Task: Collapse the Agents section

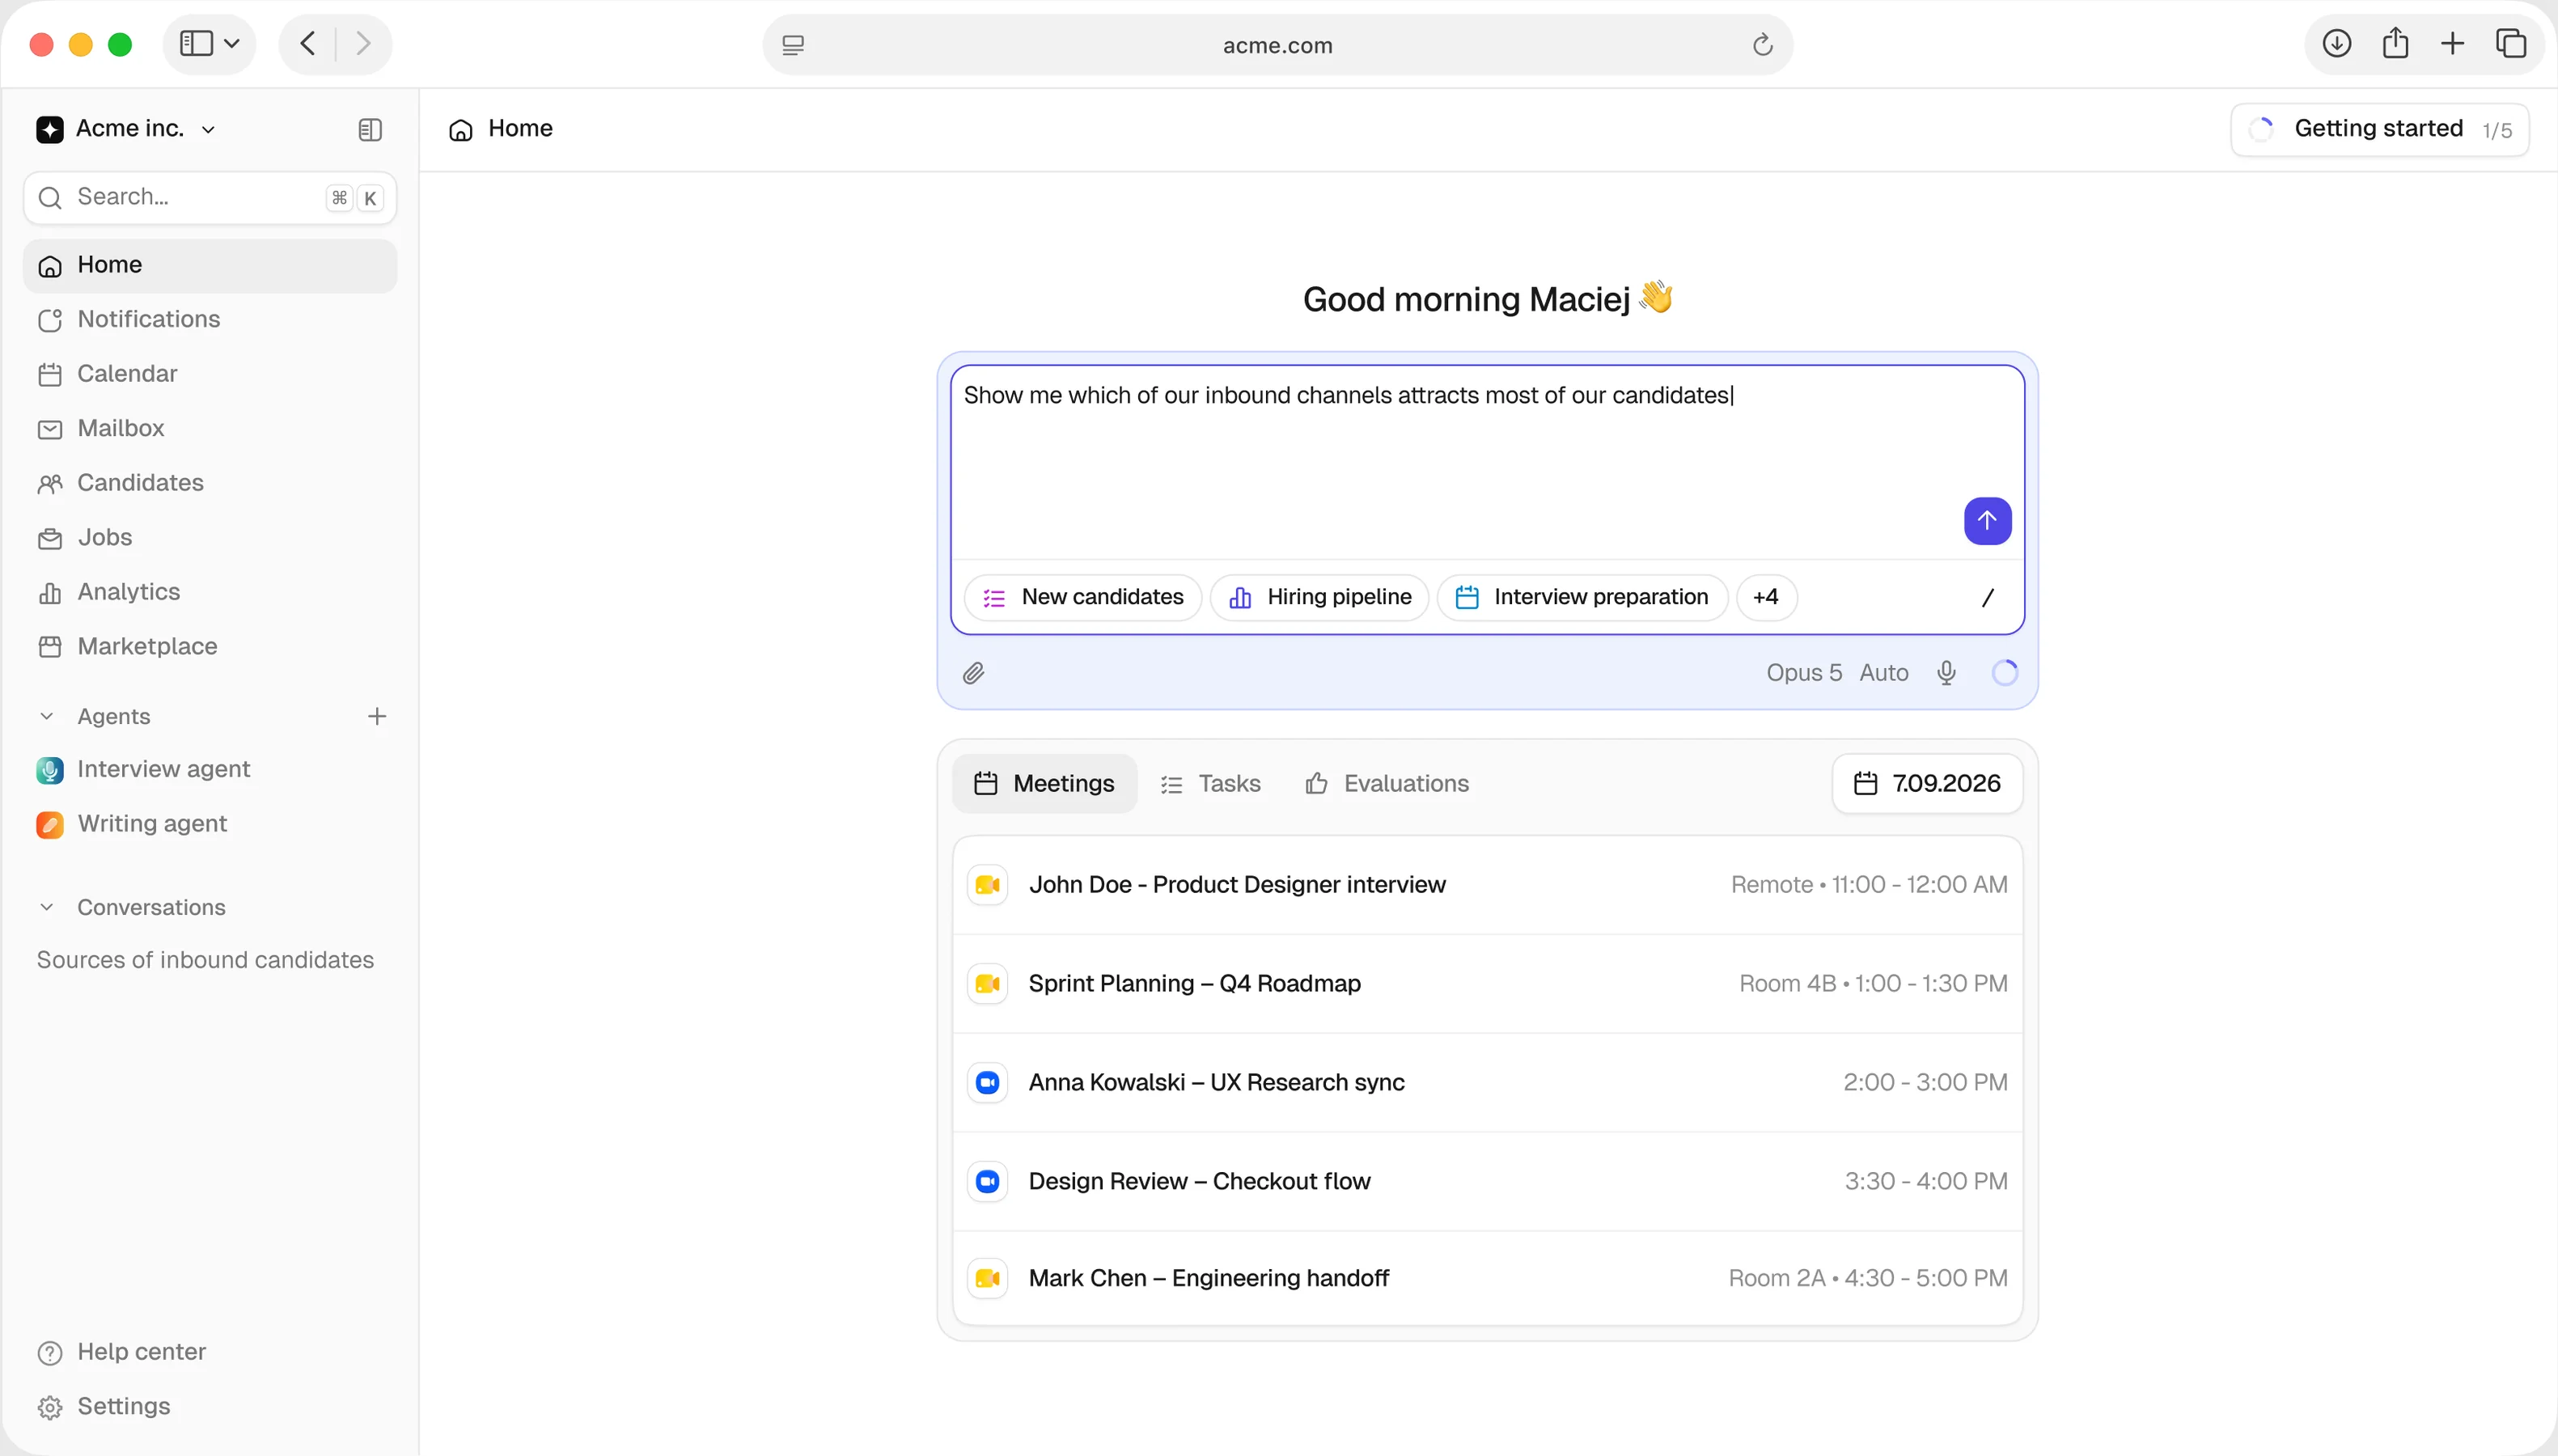Action: (46, 716)
